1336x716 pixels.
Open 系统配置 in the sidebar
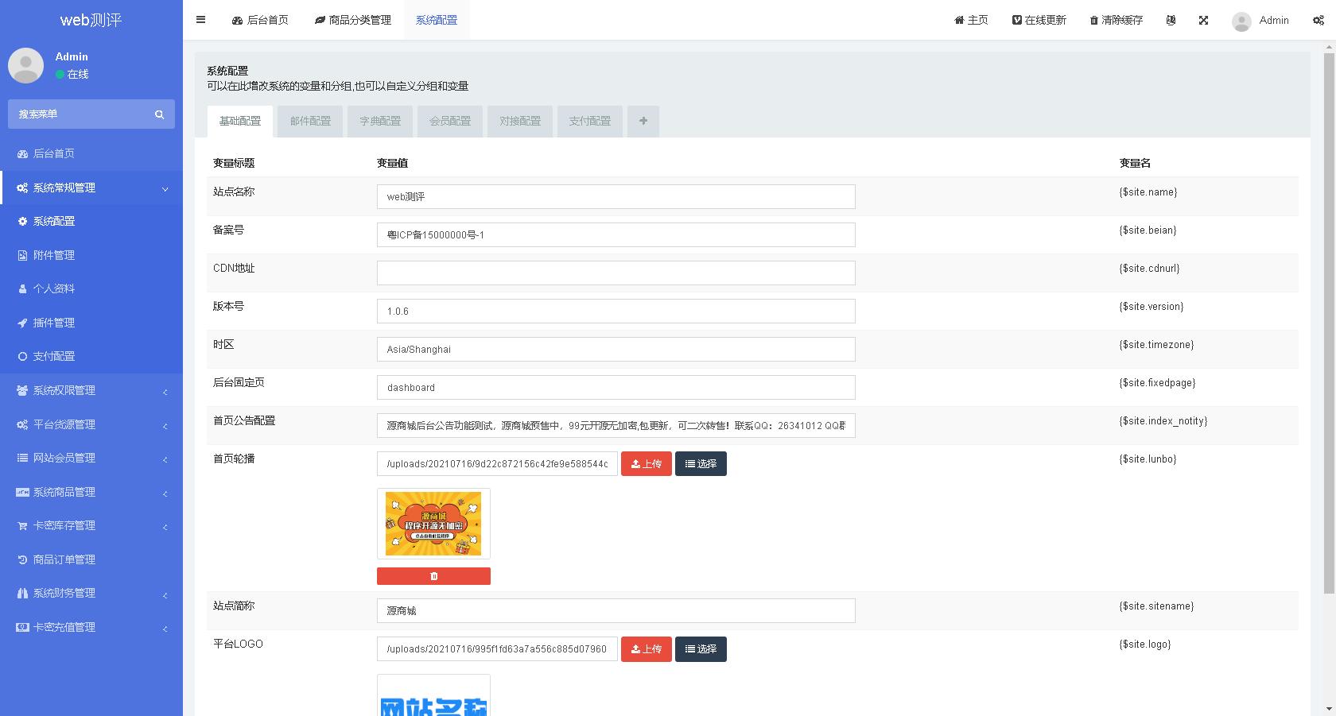coord(91,221)
